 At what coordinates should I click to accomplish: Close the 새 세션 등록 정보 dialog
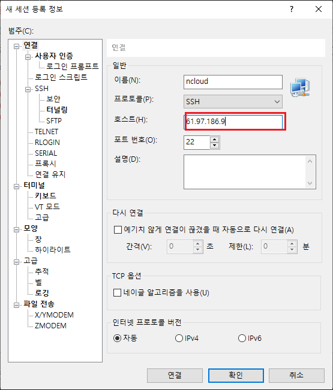click(x=319, y=9)
